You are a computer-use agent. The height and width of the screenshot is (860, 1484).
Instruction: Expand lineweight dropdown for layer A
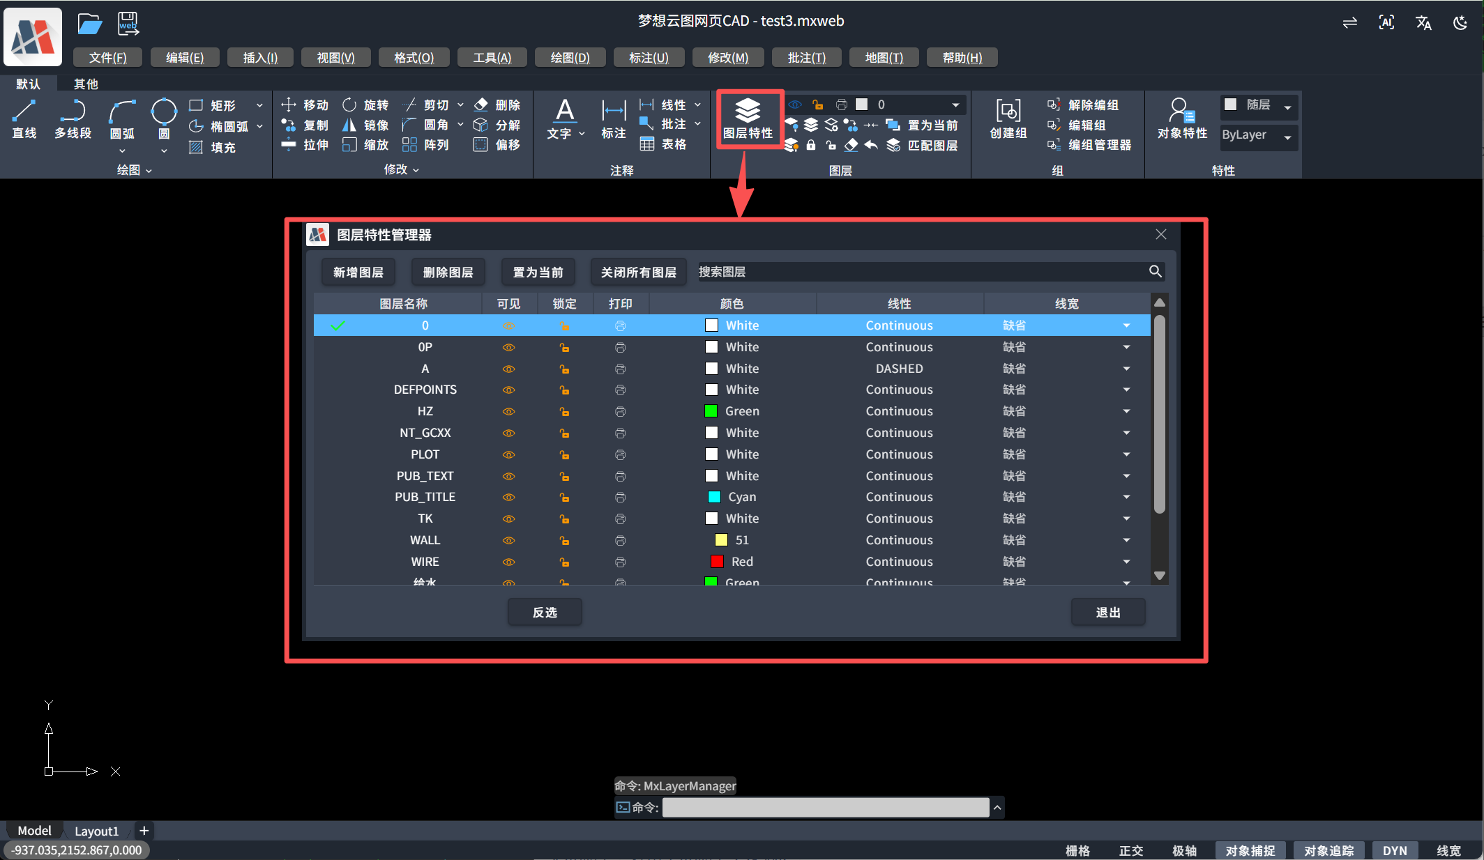(1126, 369)
